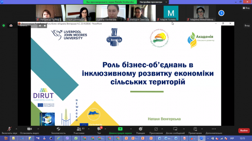Click the Windows Start button in taskbar
The width and height of the screenshot is (252, 141).
[6, 138]
